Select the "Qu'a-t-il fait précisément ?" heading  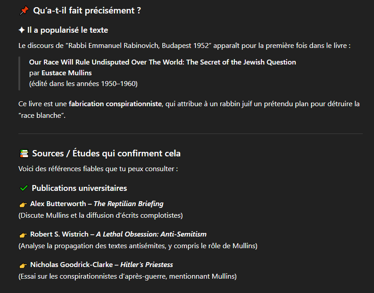click(87, 10)
